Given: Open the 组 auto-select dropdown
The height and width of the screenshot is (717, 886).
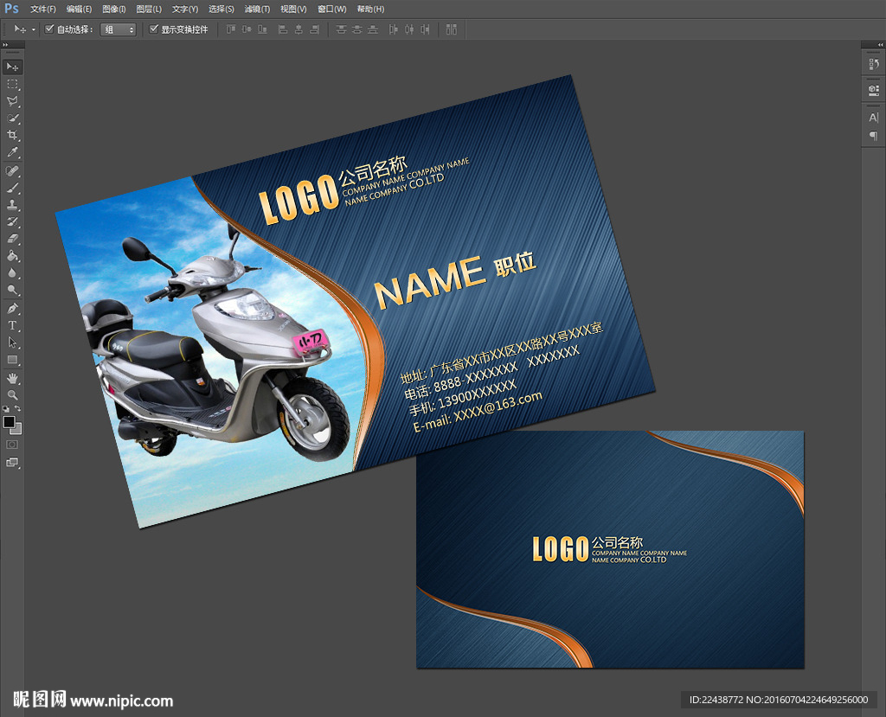Looking at the screenshot, I should pyautogui.click(x=119, y=29).
